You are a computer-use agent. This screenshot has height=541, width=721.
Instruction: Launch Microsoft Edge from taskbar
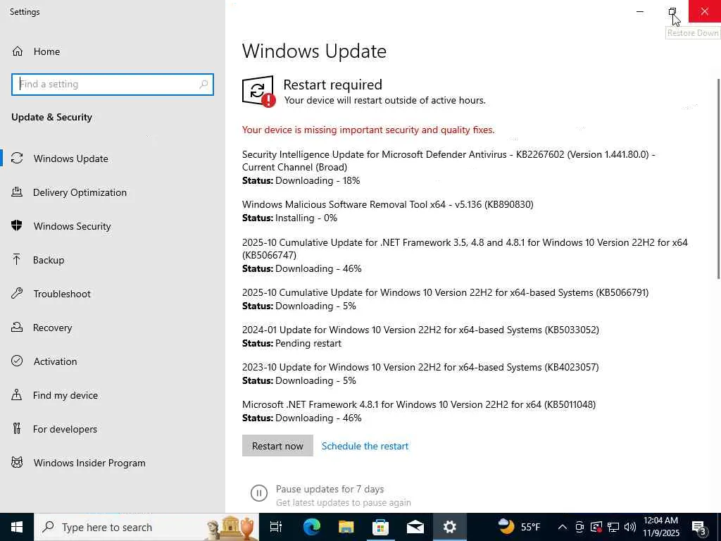point(311,527)
